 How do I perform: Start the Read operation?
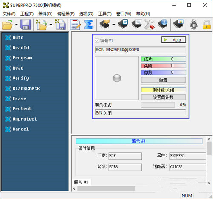(x=14, y=68)
